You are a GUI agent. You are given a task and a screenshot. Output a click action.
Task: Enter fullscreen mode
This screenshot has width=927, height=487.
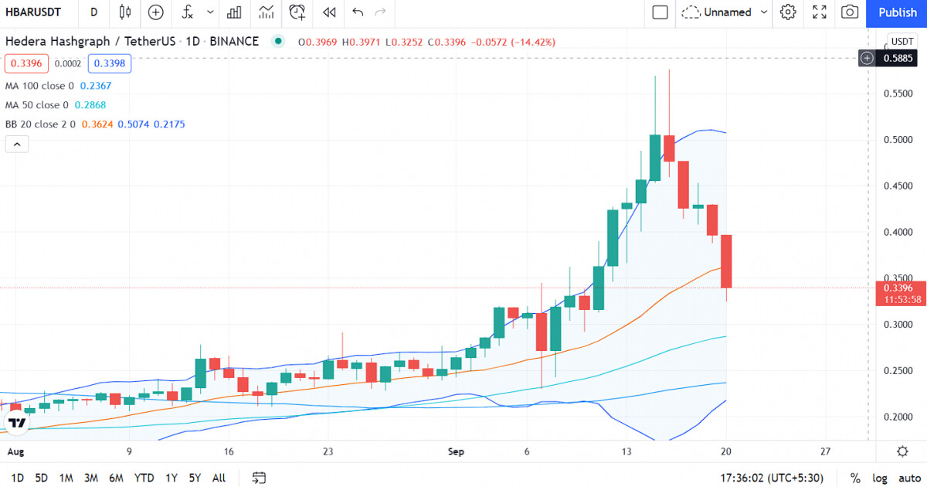(819, 12)
